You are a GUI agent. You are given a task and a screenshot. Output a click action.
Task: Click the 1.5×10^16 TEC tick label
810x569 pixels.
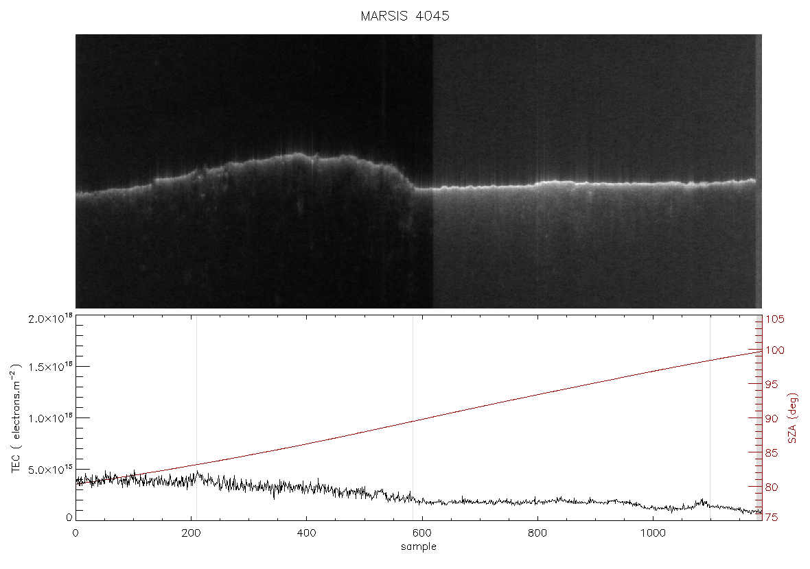[x=50, y=367]
